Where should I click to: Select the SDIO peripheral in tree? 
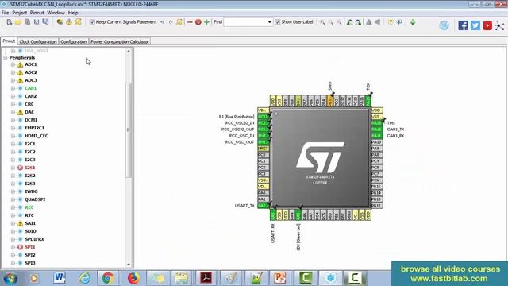(x=30, y=231)
